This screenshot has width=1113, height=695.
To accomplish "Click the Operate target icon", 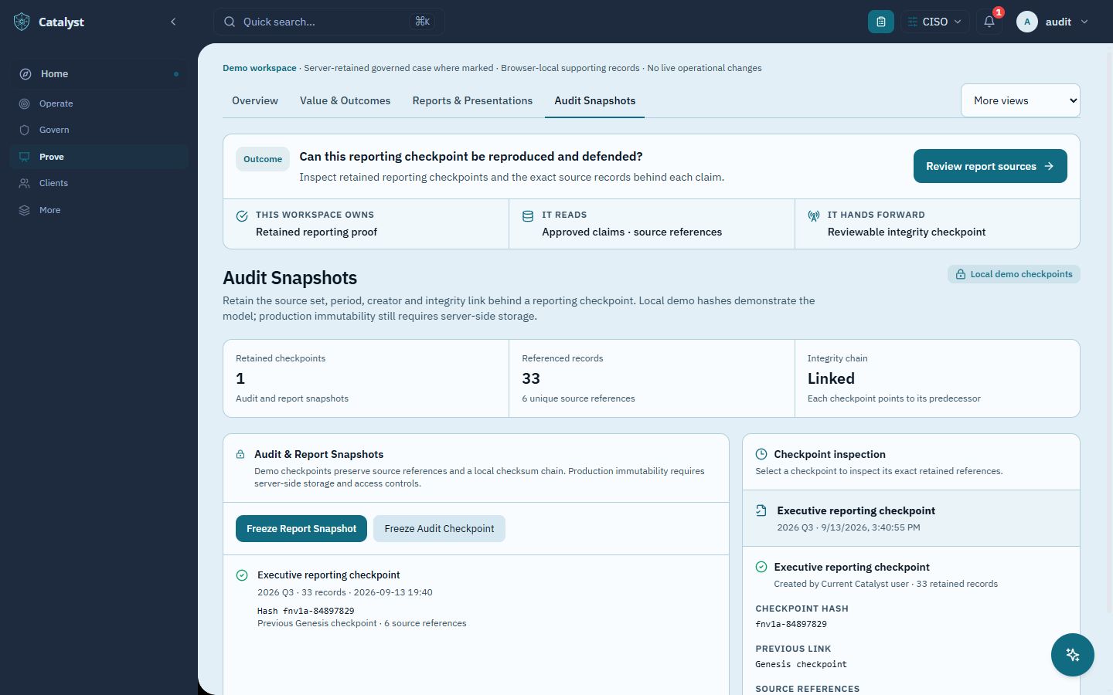I will click(x=25, y=103).
